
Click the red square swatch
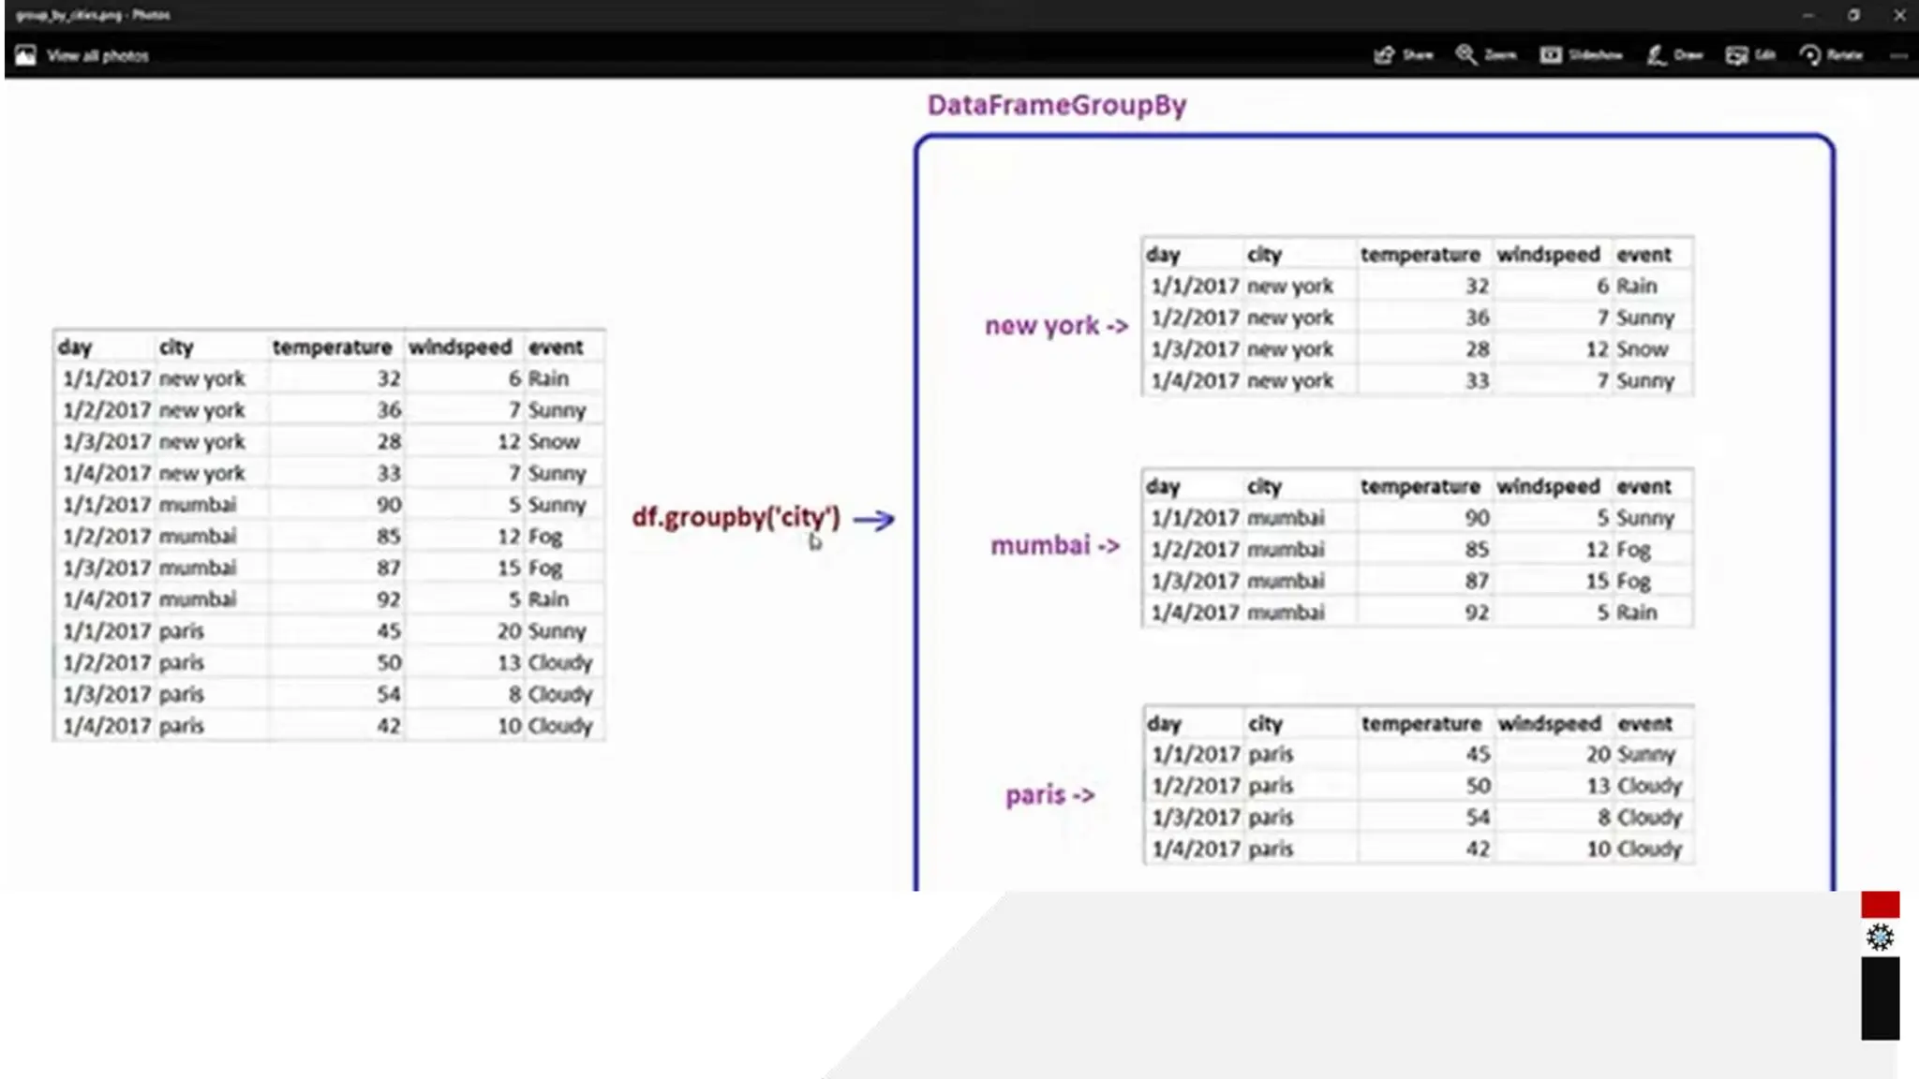(x=1880, y=904)
